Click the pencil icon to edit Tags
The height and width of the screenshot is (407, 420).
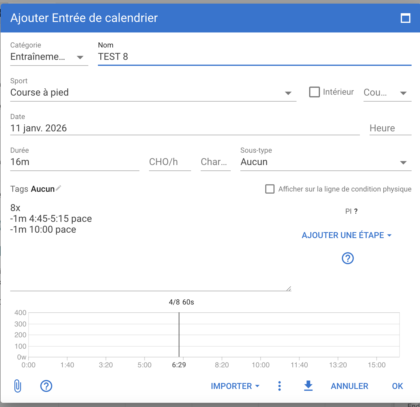click(x=59, y=188)
